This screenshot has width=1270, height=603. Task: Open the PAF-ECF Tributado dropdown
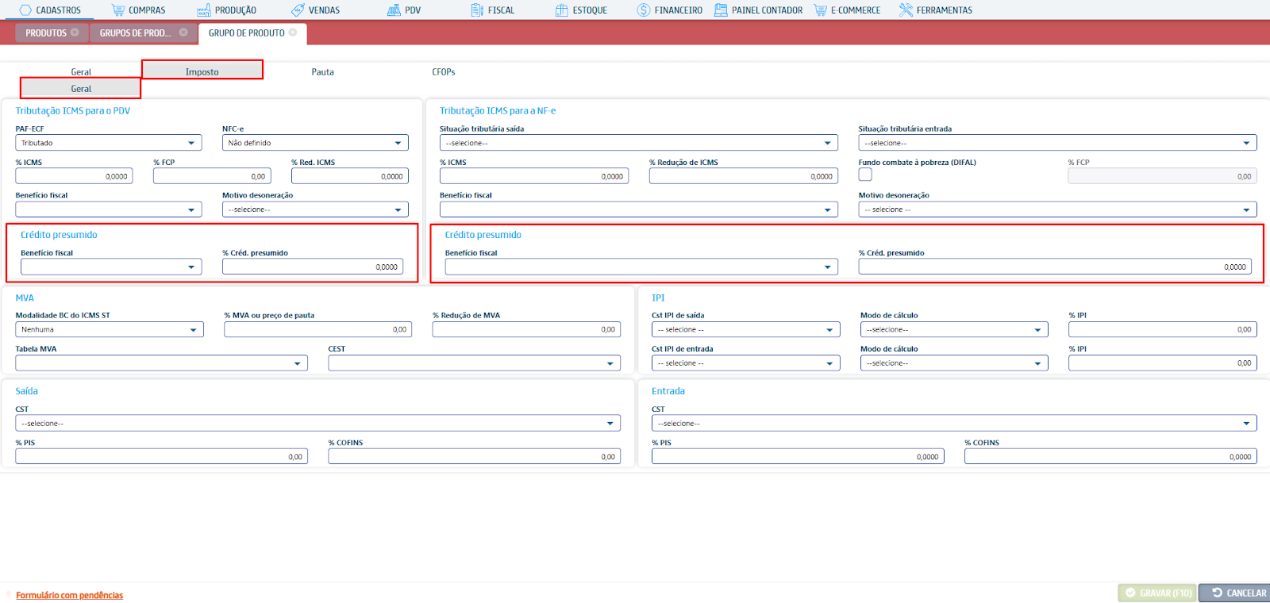pyautogui.click(x=108, y=143)
